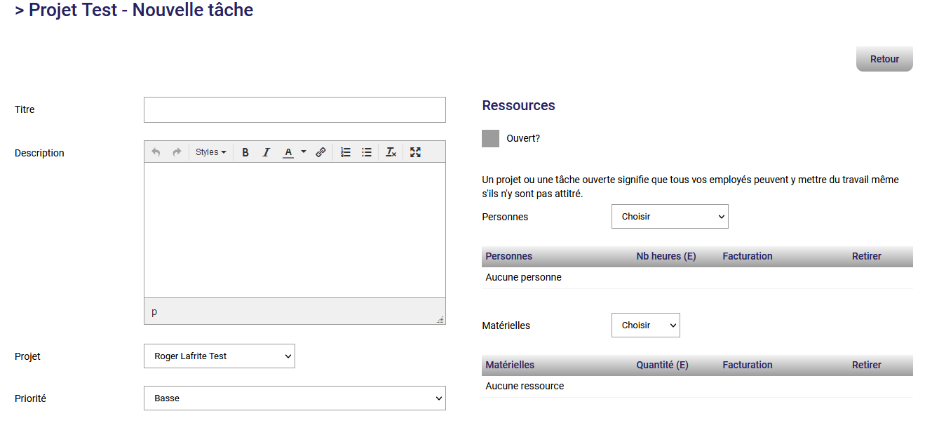932x423 pixels.
Task: Click the undo arrow in editor toolbar
Action: click(156, 152)
